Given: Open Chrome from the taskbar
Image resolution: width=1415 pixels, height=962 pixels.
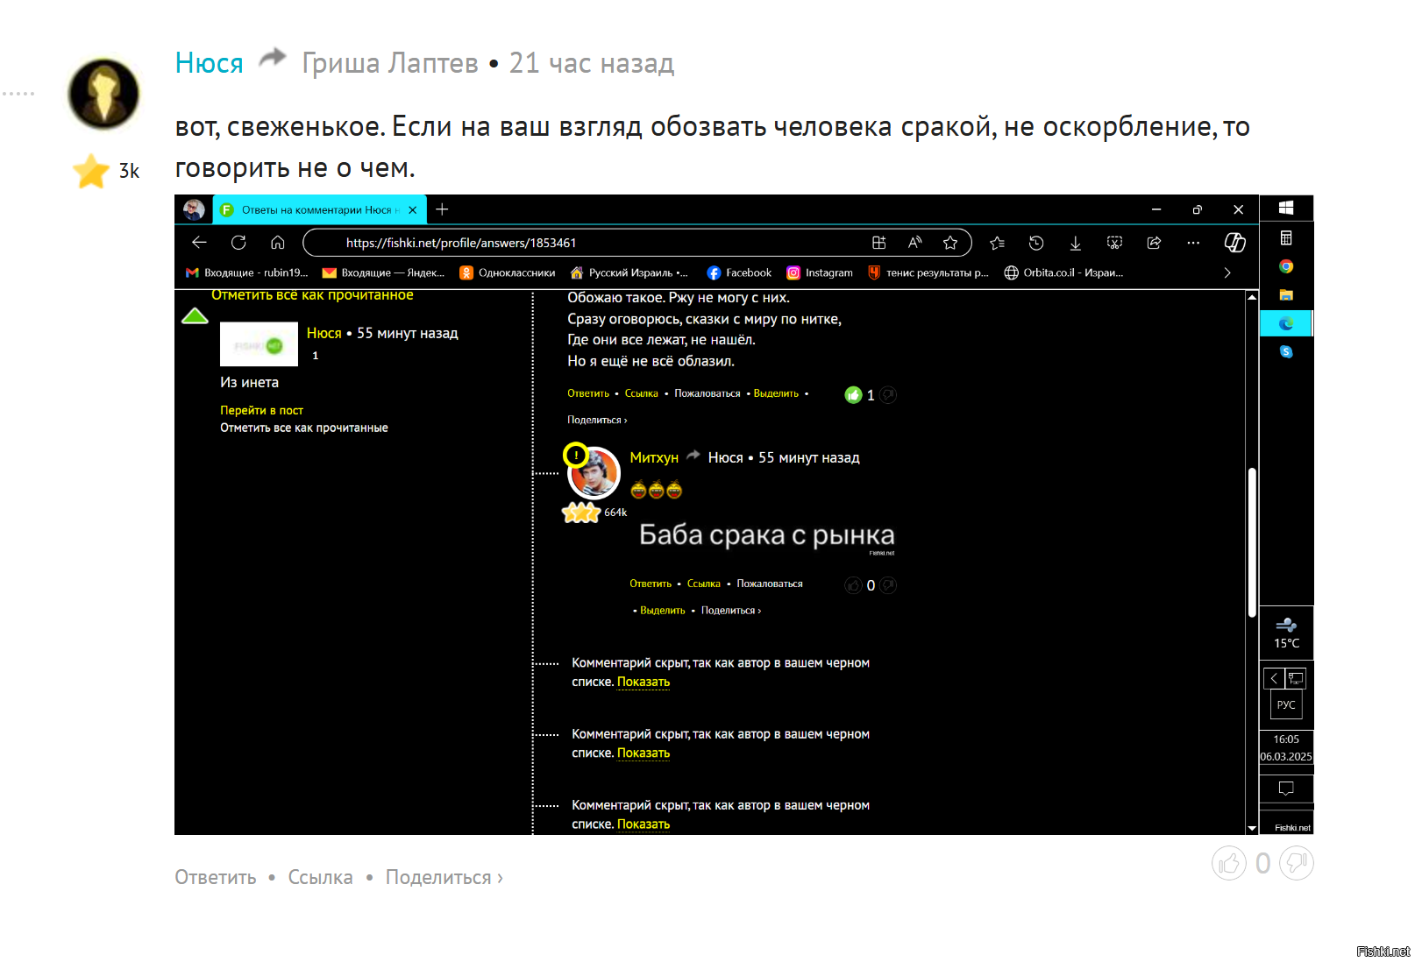Looking at the screenshot, I should pos(1286,266).
